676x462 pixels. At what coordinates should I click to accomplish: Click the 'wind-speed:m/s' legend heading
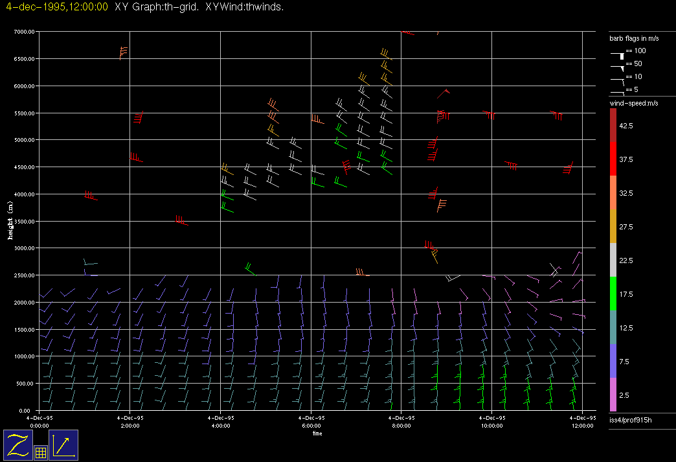pos(632,104)
